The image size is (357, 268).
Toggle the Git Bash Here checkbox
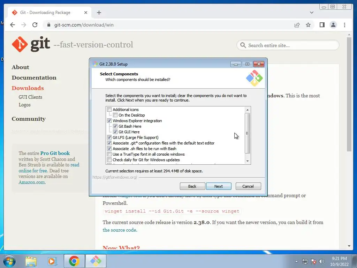click(115, 126)
